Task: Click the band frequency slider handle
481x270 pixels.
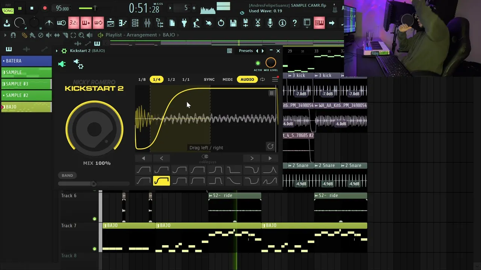Action: [94, 184]
